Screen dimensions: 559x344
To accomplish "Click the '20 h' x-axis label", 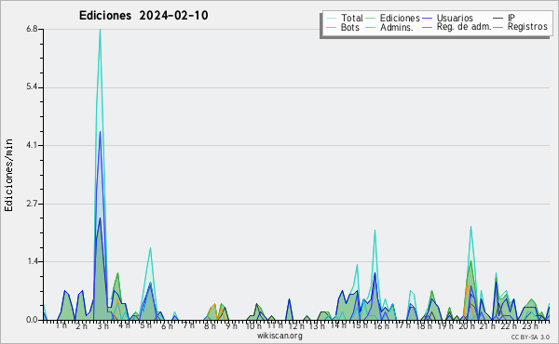I will pyautogui.click(x=467, y=326).
